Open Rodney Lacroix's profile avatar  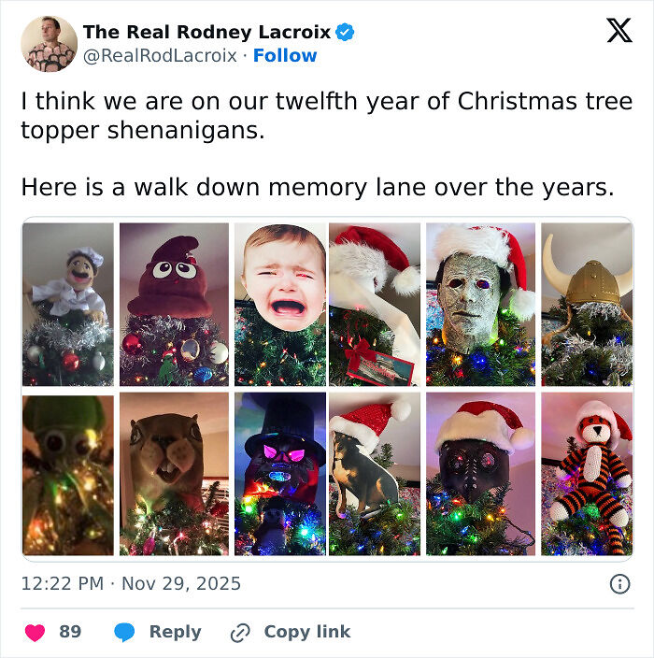pyautogui.click(x=49, y=43)
